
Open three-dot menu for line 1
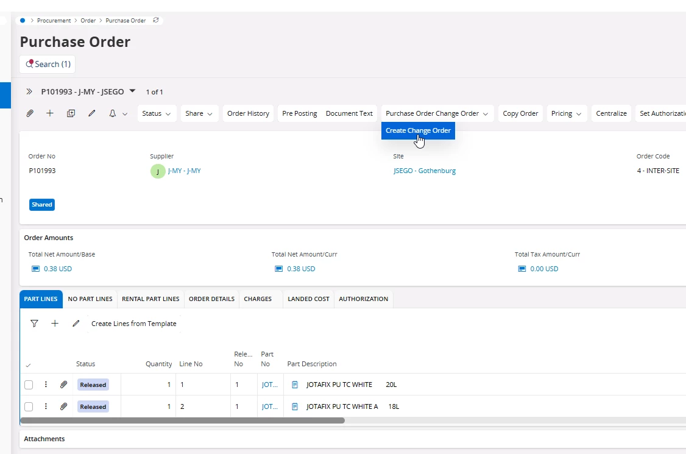46,385
